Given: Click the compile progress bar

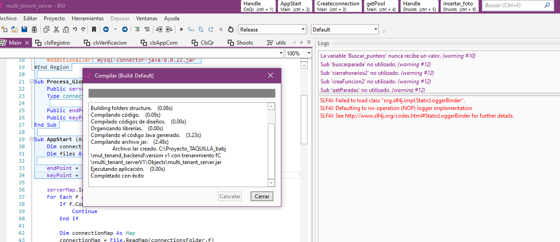Looking at the screenshot, I should (x=182, y=93).
